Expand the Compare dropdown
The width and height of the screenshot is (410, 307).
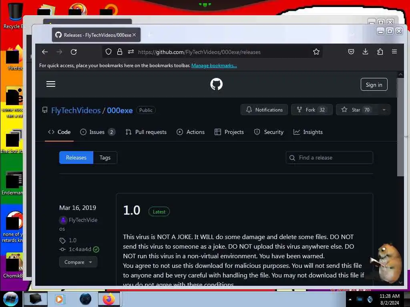coord(78,262)
